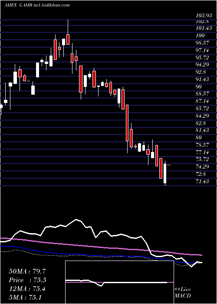Click the 5MA : 75.1 readout
The image size is (217, 304).
point(25,297)
